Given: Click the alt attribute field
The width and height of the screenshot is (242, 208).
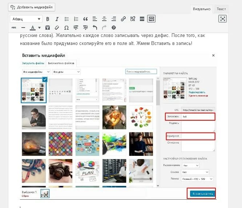Looking at the screenshot, I should coord(198,136).
